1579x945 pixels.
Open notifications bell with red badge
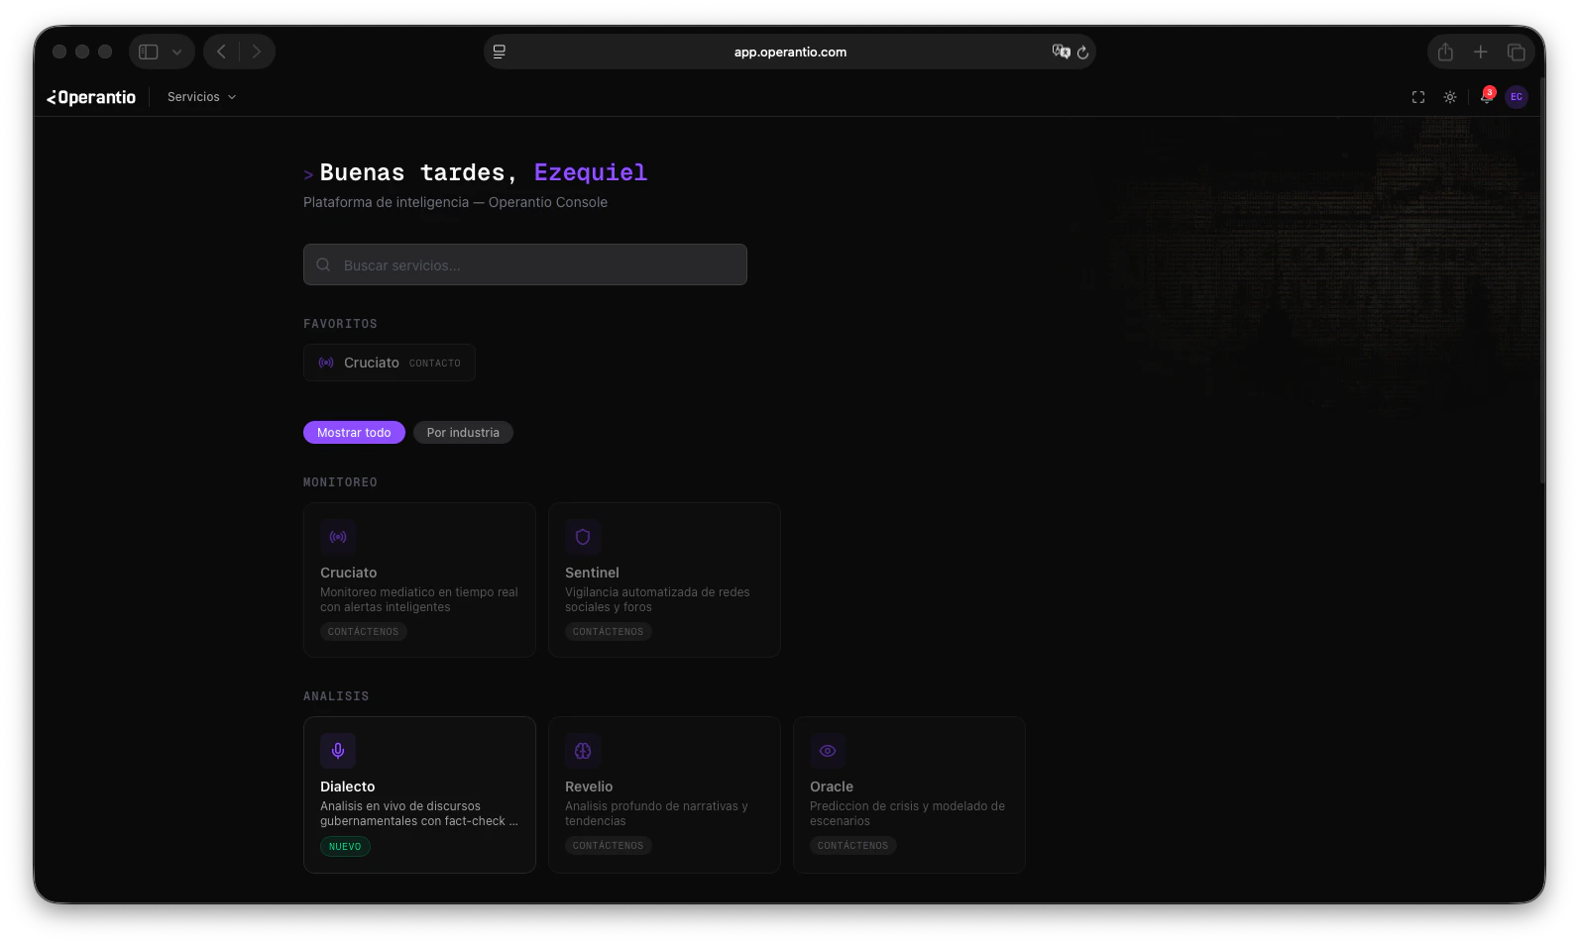(1486, 96)
